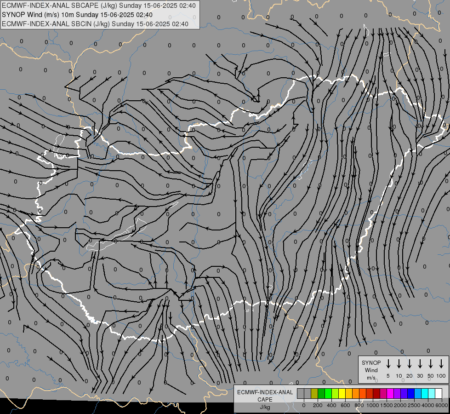Click the SBCIN title line
Screen dimensions: 450x414
95,24
